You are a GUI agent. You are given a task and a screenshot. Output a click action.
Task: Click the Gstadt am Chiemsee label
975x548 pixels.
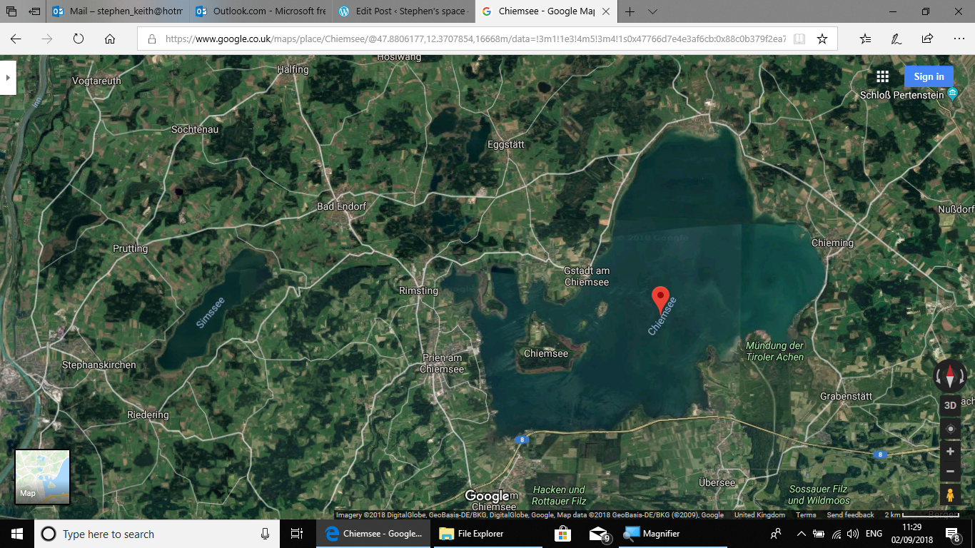(587, 276)
